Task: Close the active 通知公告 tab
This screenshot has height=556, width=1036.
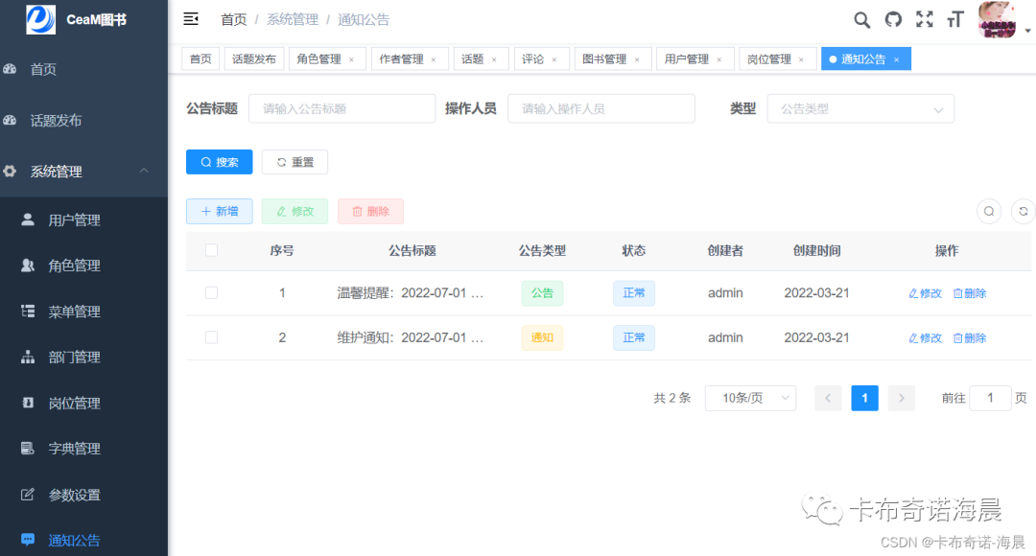Action: [x=897, y=59]
